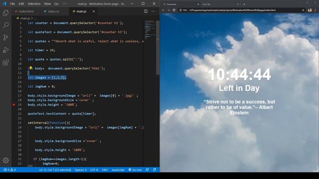This screenshot has width=319, height=179.
Task: Open the Search view in activity bar
Action: 5,25
